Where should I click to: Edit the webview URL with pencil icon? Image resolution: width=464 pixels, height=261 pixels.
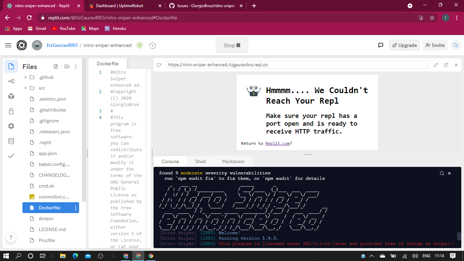436,65
